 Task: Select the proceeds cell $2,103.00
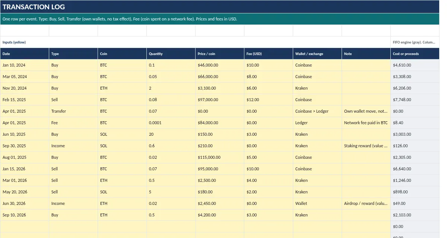pos(415,215)
